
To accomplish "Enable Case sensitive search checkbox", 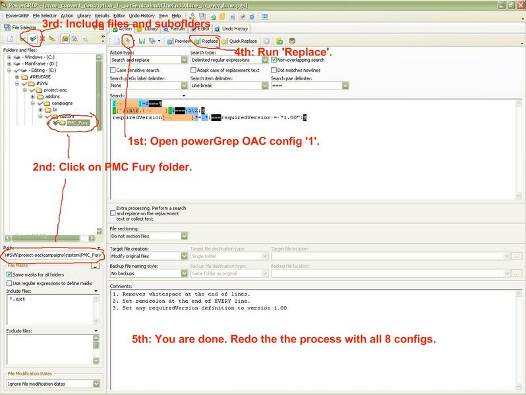I will point(113,70).
